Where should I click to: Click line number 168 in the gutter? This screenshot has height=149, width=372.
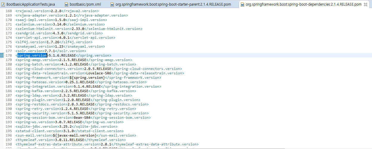[8, 11]
